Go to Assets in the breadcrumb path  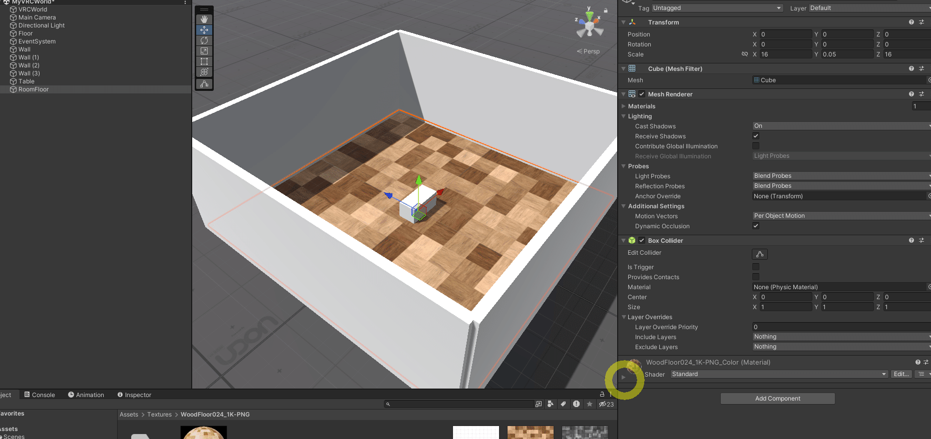coord(129,415)
